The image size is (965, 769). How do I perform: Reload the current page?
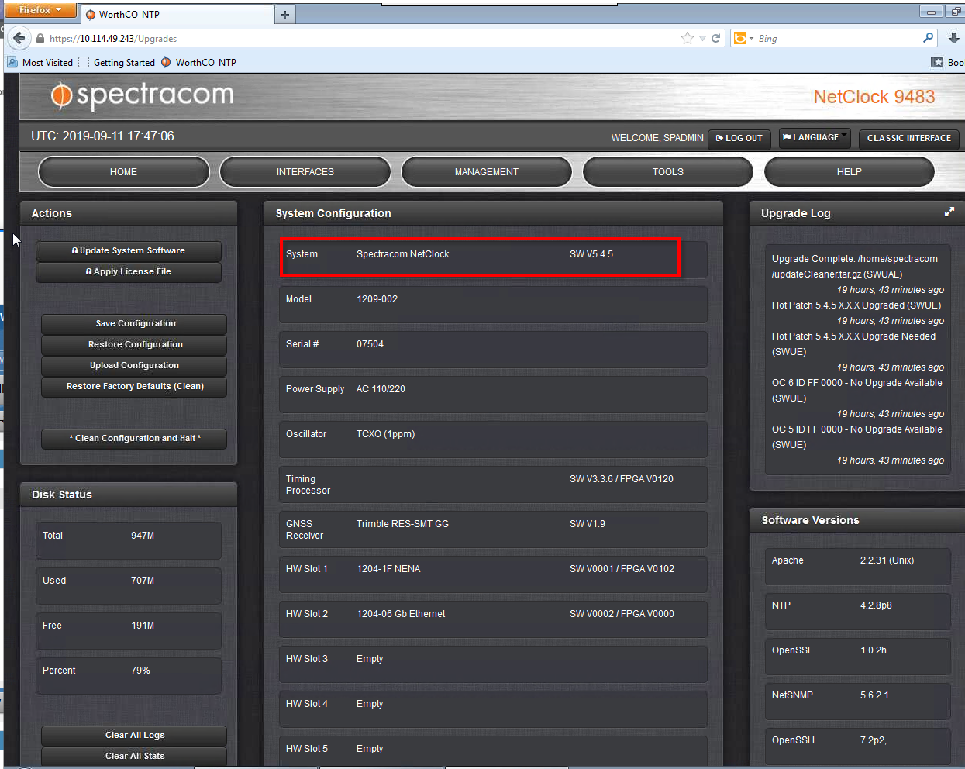716,38
